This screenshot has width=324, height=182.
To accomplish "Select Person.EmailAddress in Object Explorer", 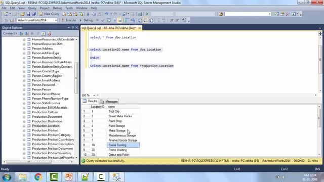I will (x=46, y=80).
